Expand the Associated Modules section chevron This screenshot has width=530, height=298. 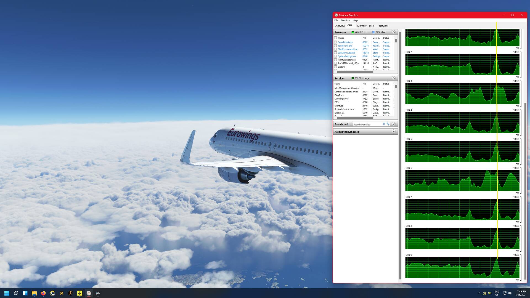pos(394,132)
